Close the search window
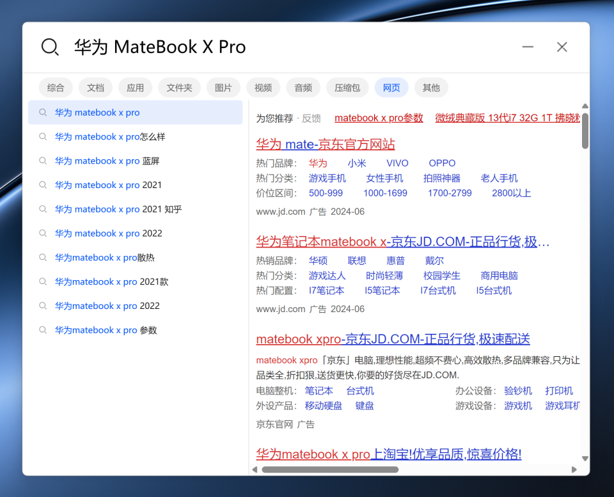Screen dimensions: 614x497 click(x=562, y=47)
